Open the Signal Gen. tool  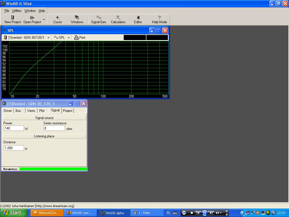99,18
